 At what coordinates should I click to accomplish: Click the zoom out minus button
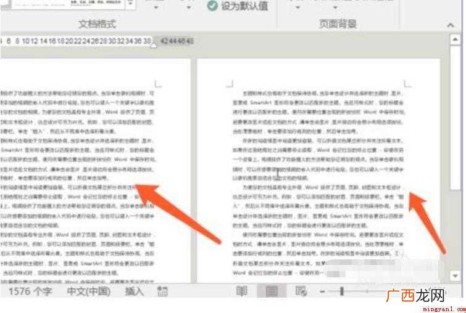322,291
